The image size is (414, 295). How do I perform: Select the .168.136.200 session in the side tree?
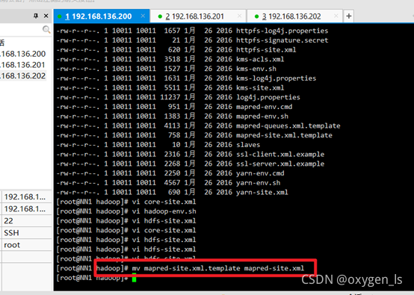coord(22,54)
